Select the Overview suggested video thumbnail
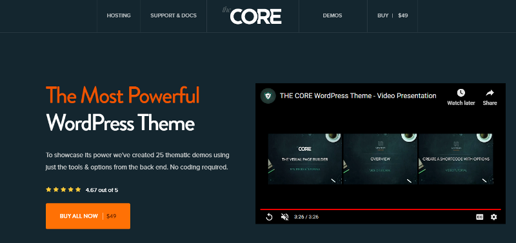This screenshot has height=243, width=516. click(x=380, y=159)
